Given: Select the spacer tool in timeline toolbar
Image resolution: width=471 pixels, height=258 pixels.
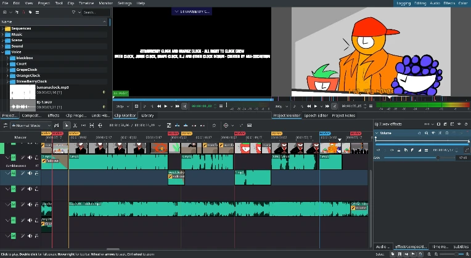Looking at the screenshot, I should tap(83, 126).
